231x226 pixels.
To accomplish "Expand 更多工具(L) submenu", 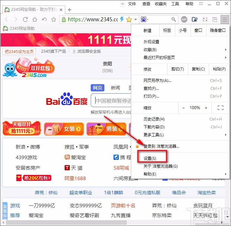I will point(180,135).
